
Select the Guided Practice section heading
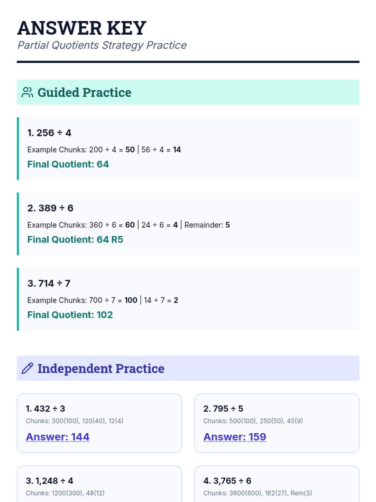point(84,93)
